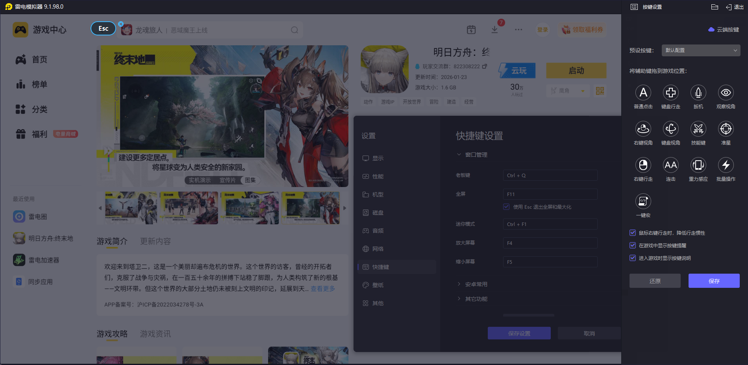The image size is (748, 365).
Task: Select the 准星 crosshair icon
Action: click(726, 129)
